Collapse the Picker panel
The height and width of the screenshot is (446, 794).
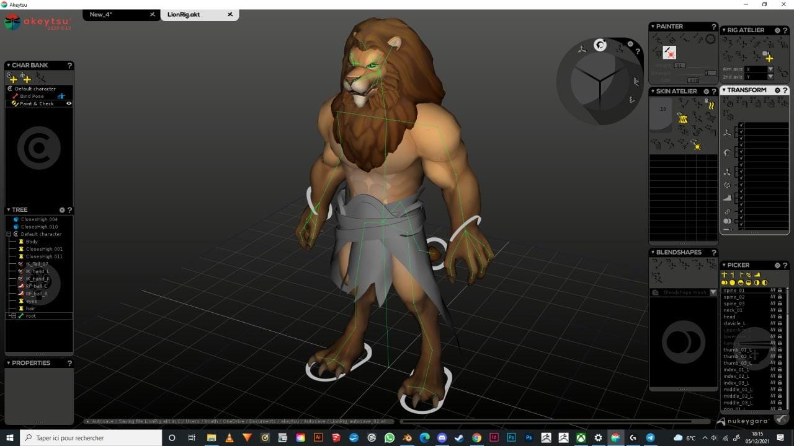(724, 265)
